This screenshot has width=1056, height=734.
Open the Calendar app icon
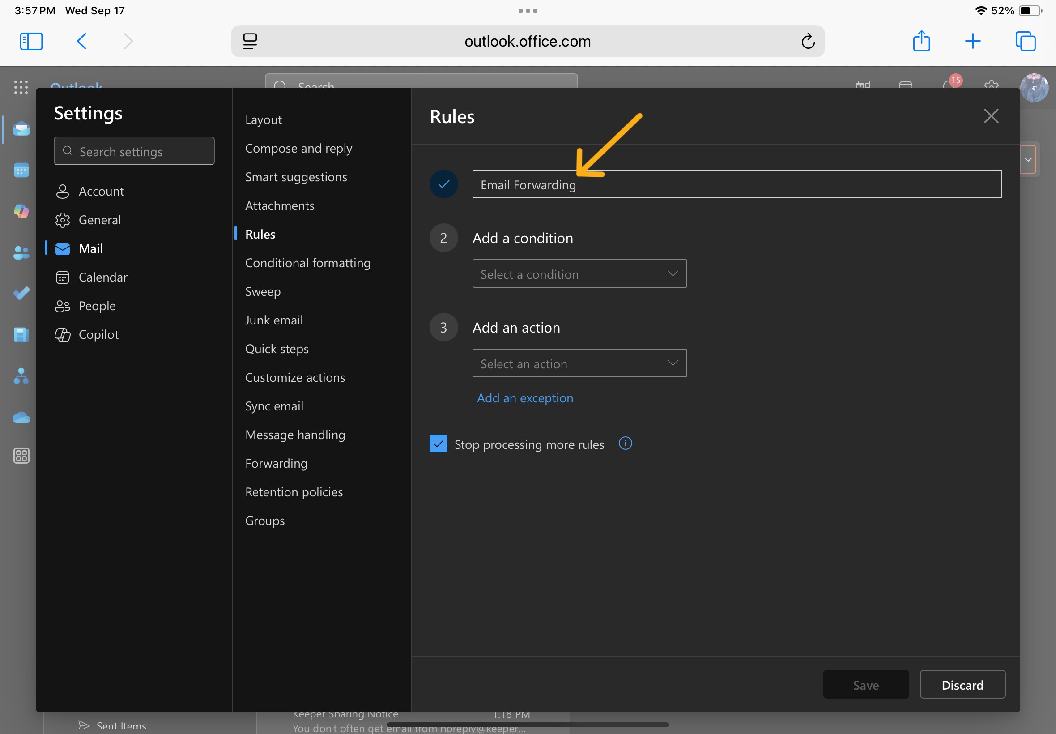click(x=21, y=170)
